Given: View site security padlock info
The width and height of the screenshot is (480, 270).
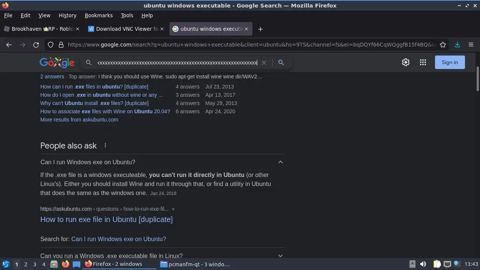Looking at the screenshot, I should click(61, 45).
